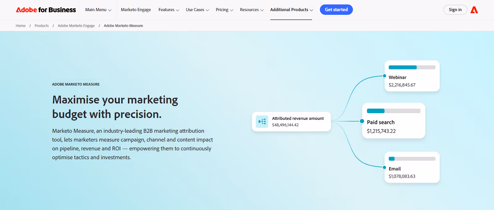Click the Maximise your marketing heading

pos(115,107)
